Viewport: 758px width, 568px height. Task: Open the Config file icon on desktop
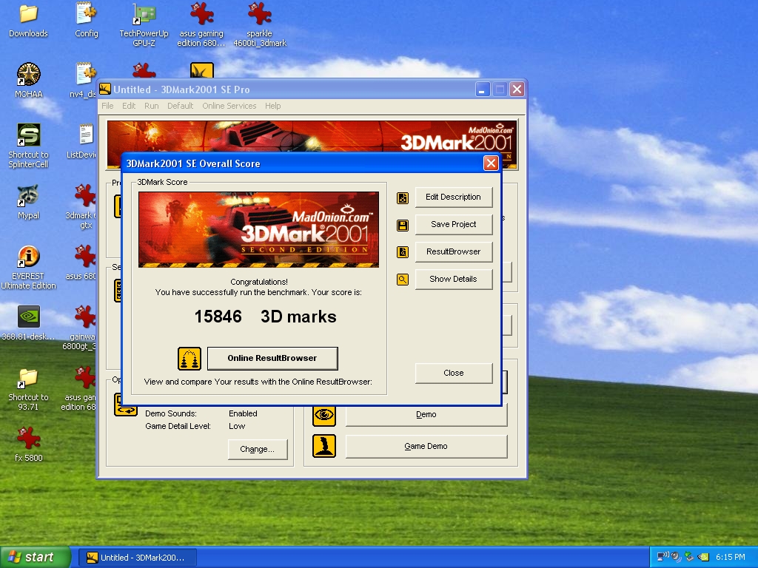coord(87,21)
